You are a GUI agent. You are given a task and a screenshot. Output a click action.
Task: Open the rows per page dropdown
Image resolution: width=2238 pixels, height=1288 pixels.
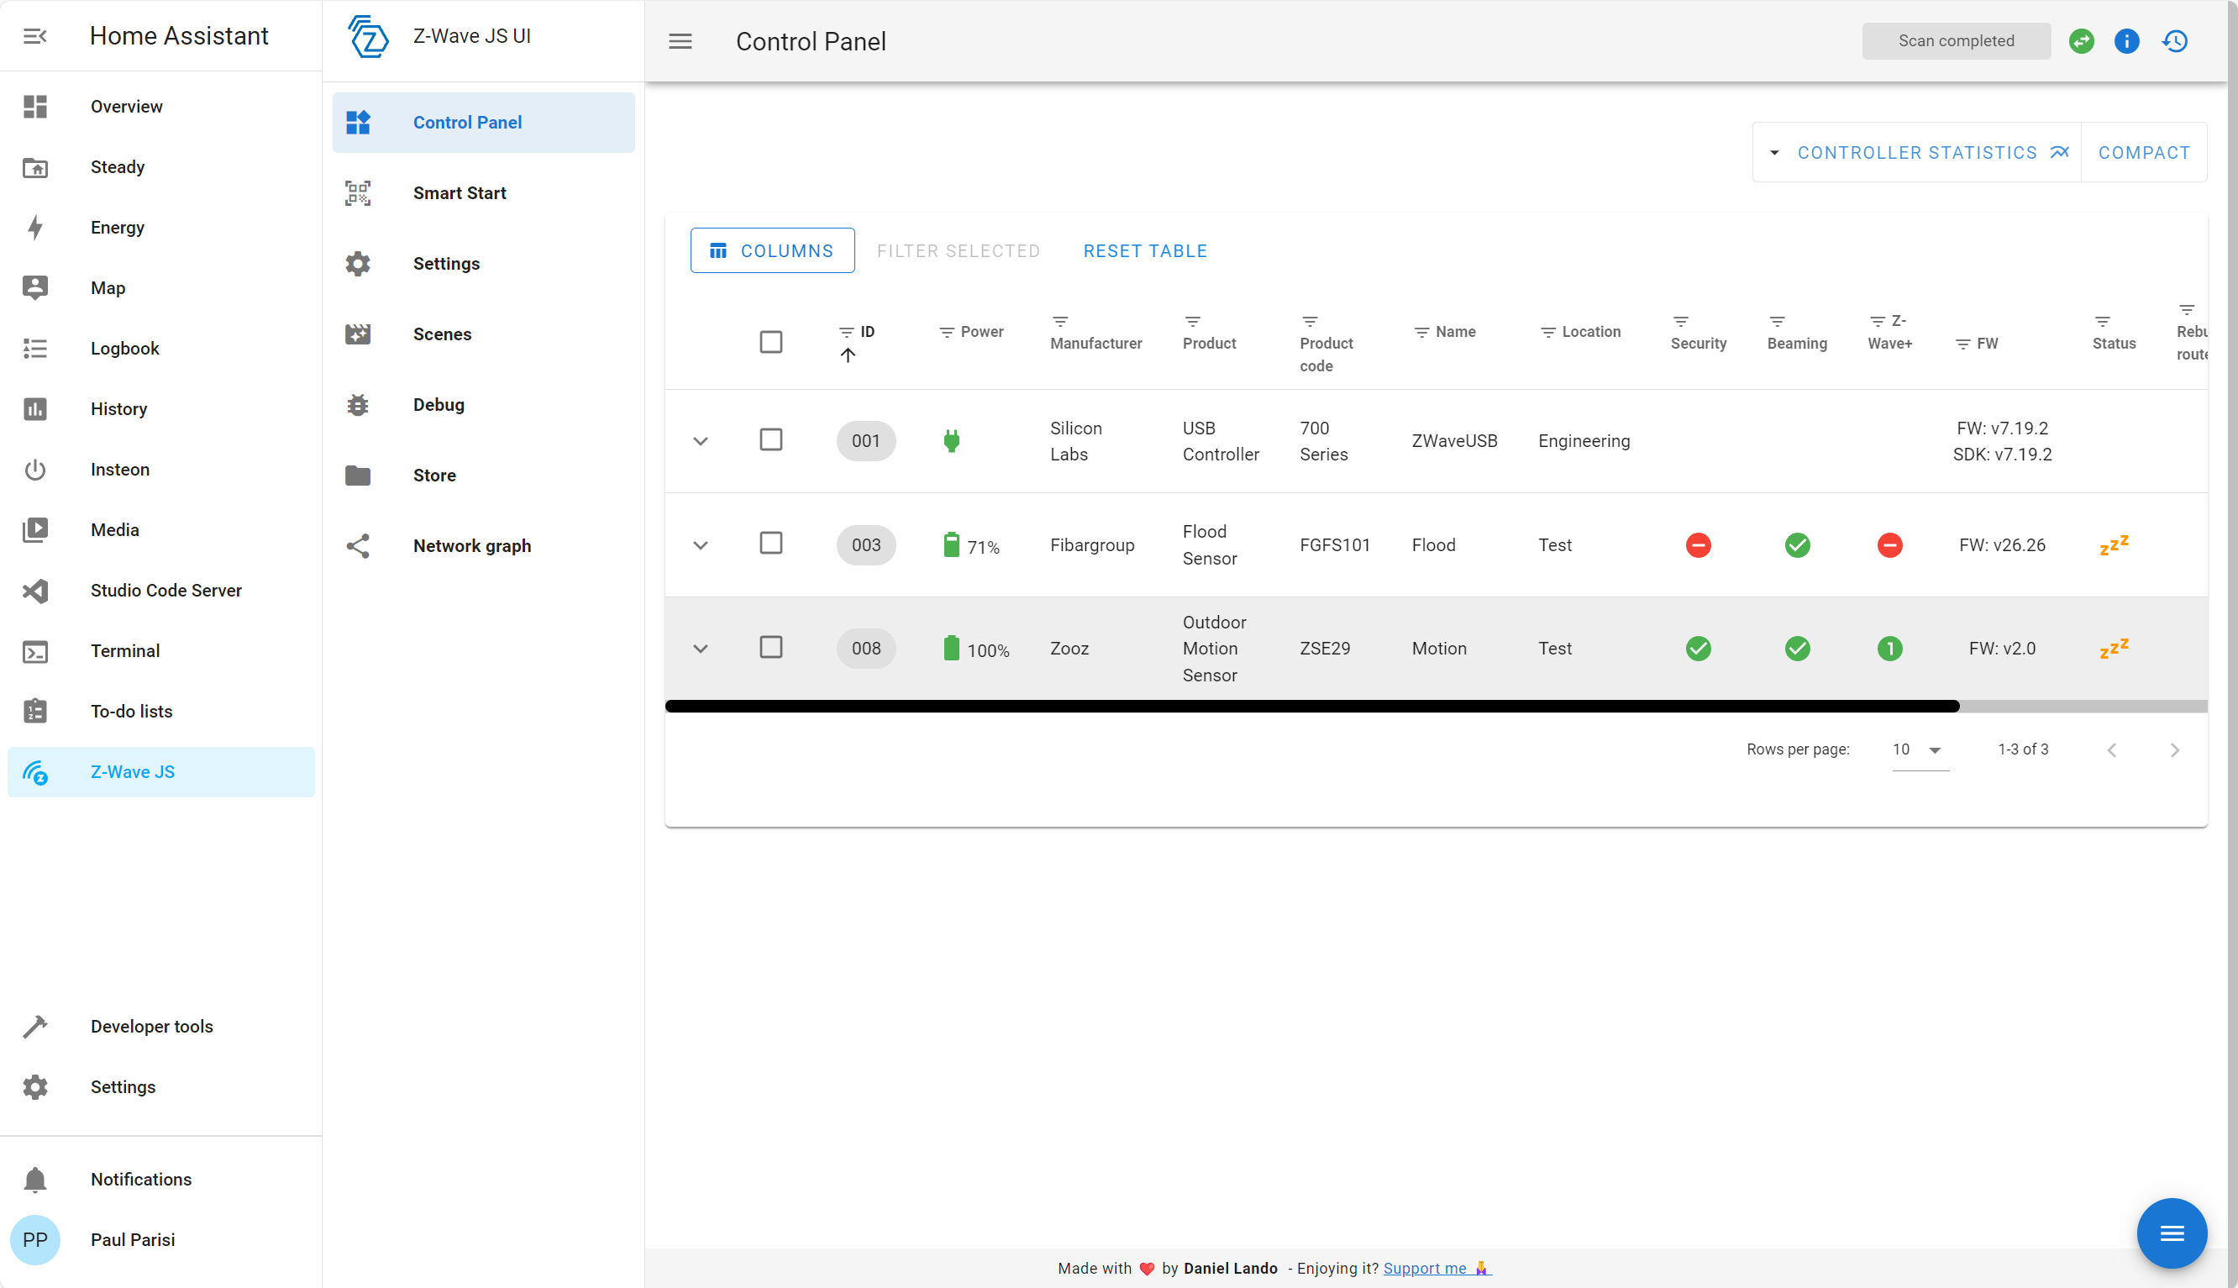click(1920, 750)
